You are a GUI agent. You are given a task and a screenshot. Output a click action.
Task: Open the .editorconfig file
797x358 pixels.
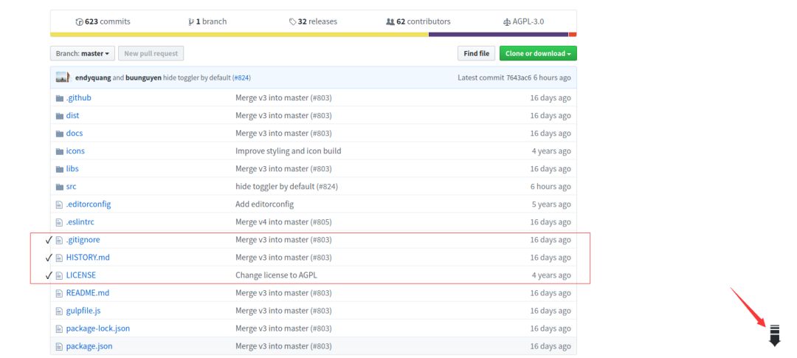89,204
